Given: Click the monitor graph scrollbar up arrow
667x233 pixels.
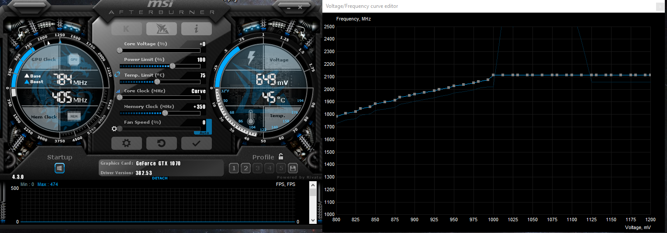Looking at the screenshot, I should [313, 185].
